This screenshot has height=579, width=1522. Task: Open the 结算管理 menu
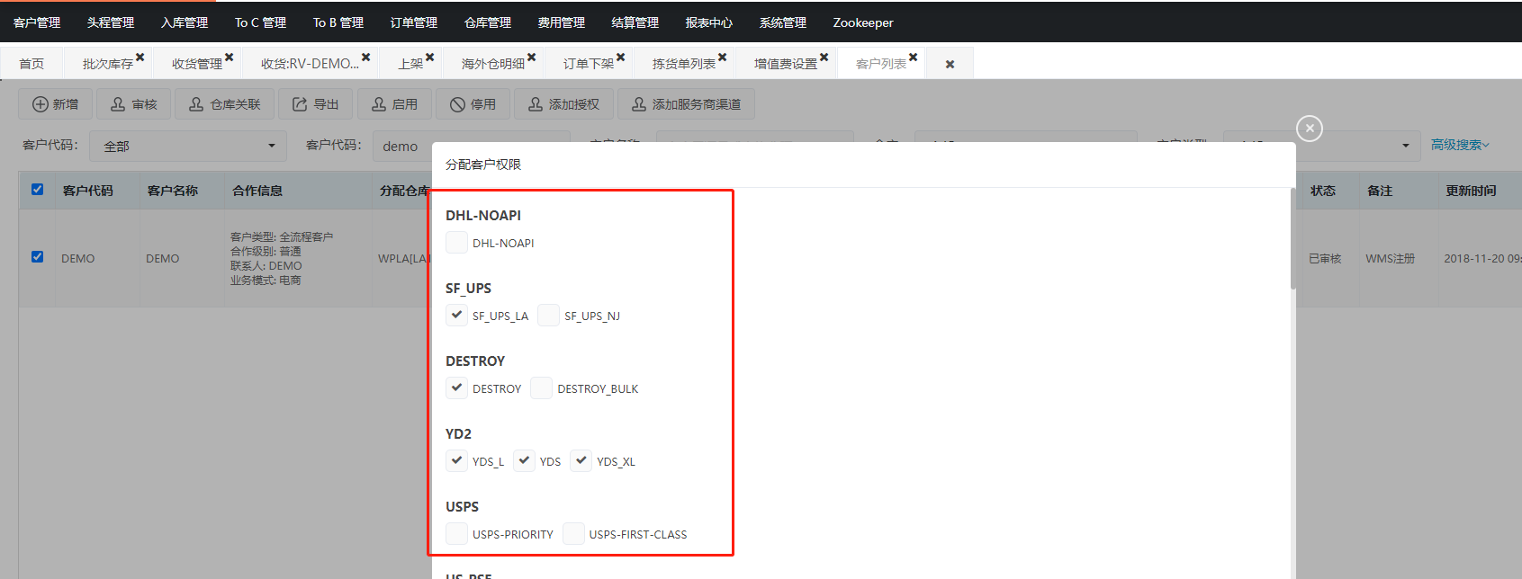tap(635, 22)
